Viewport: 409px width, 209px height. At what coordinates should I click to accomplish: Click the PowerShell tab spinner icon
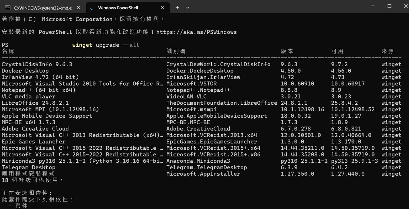91,8
